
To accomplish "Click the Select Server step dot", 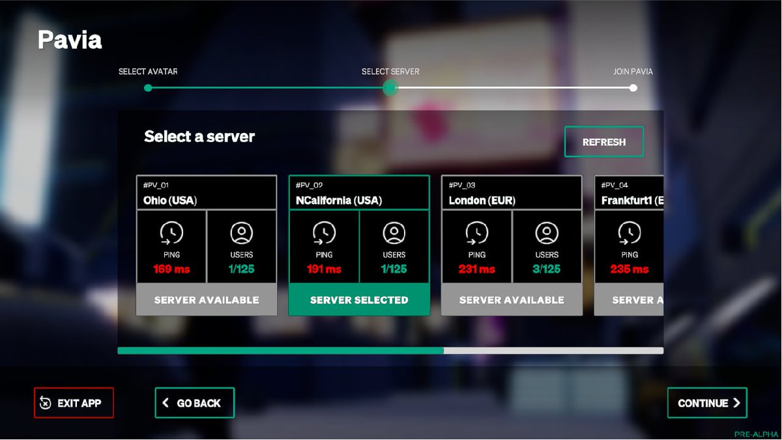I will coord(390,87).
